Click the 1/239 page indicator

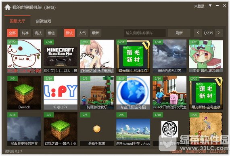[x=208, y=33]
